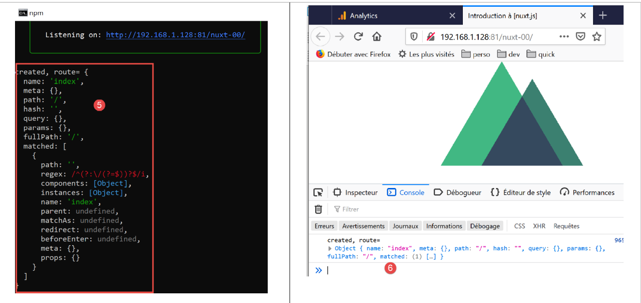
Task: Open the tracking protection shield icon
Action: coord(414,37)
